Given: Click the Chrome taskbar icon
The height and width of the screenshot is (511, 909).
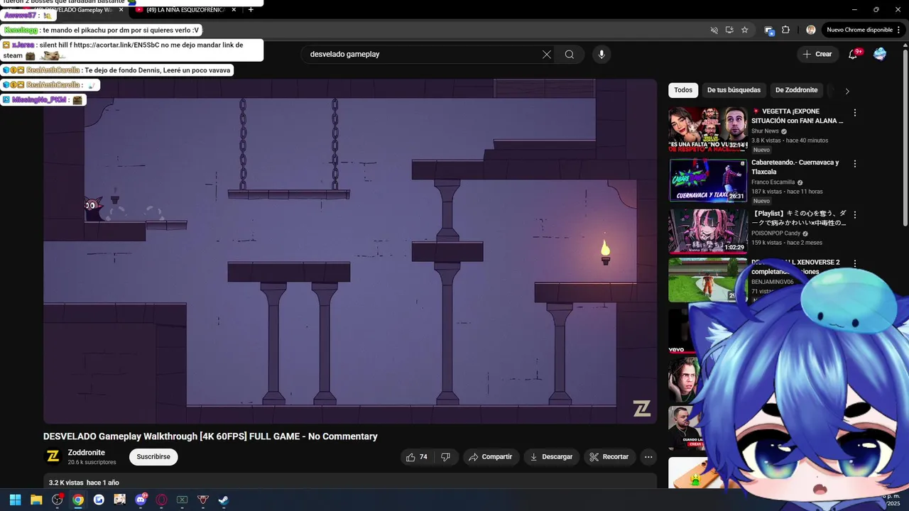Looking at the screenshot, I should [78, 500].
